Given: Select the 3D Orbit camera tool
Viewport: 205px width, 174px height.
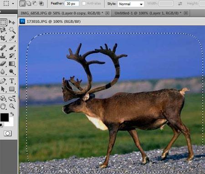Looking at the screenshot, I should pos(12,98).
